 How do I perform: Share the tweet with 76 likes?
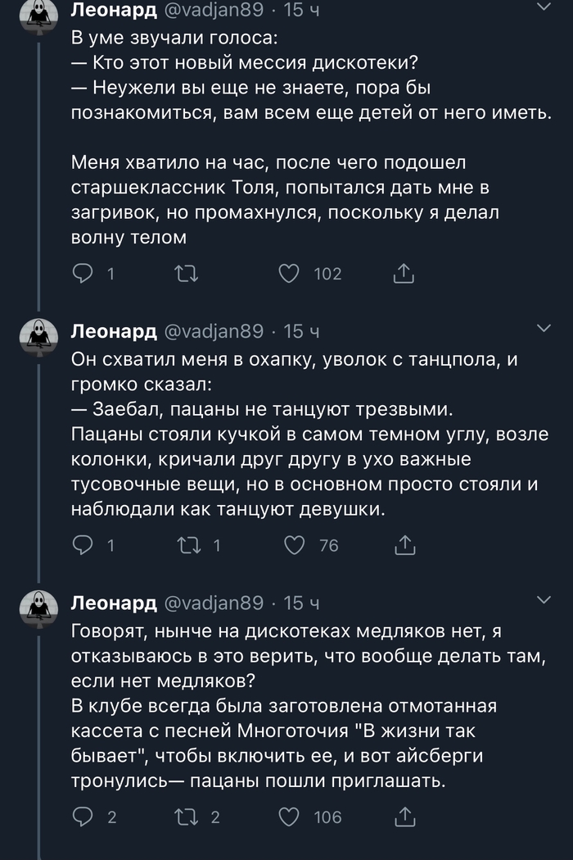[x=404, y=545]
